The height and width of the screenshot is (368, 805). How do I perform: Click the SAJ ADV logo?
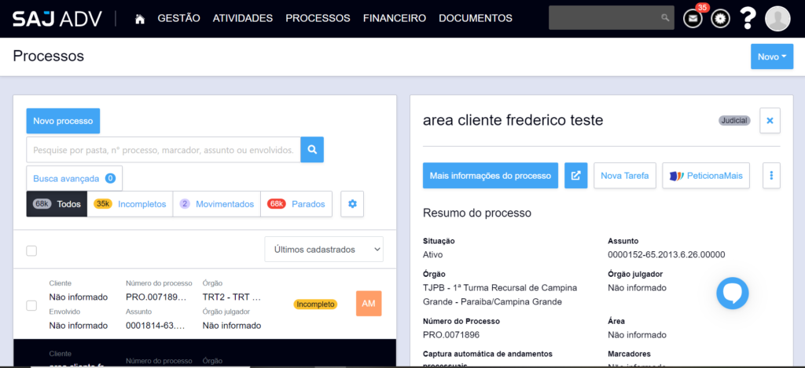[57, 19]
